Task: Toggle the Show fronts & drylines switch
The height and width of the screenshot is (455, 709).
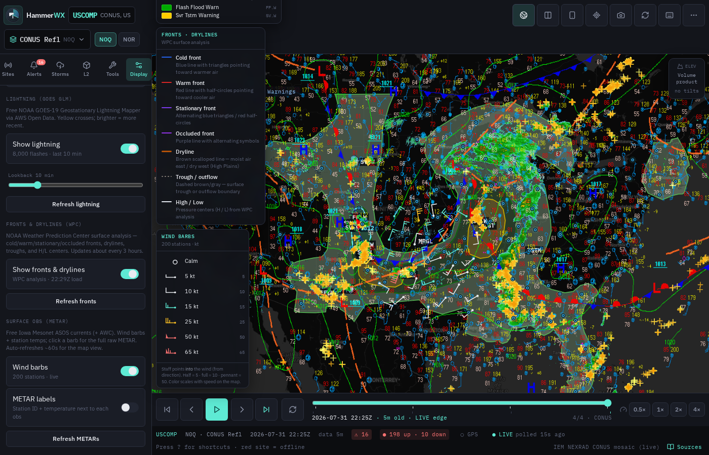Action: pyautogui.click(x=130, y=274)
